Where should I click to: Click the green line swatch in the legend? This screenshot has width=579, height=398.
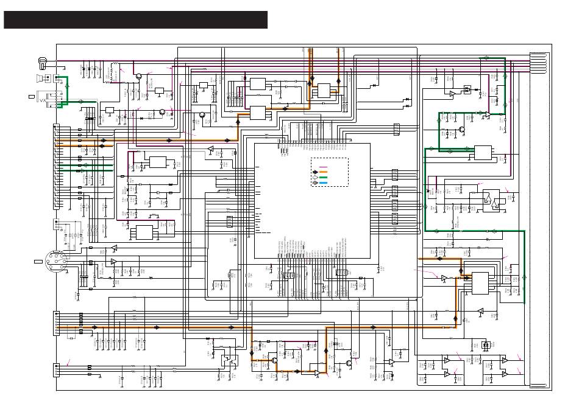pyautogui.click(x=323, y=178)
